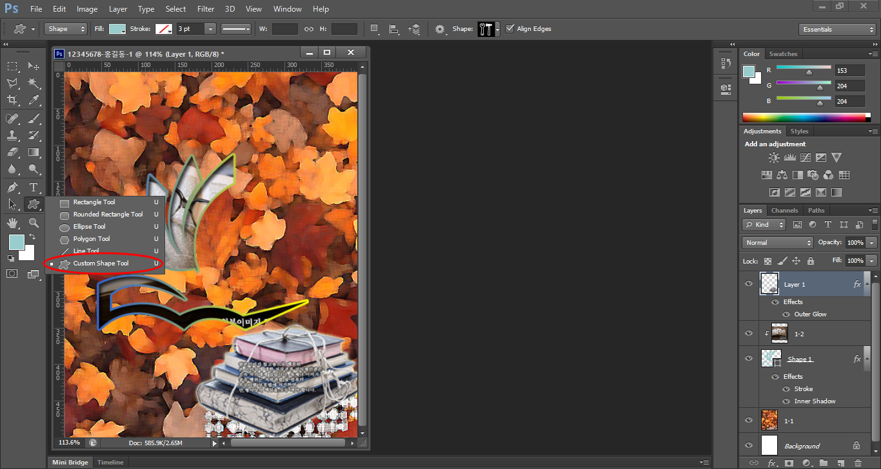881x469 pixels.
Task: Click the shape Width input field
Action: click(284, 29)
